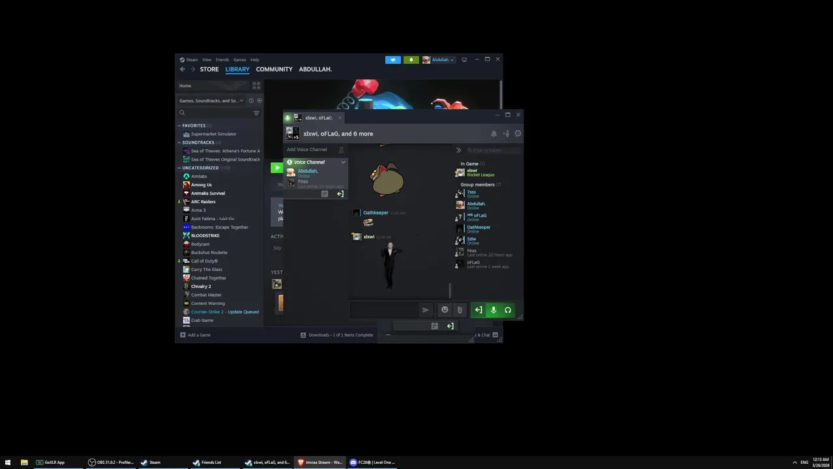Viewport: 833px width, 469px height.
Task: Toggle microphone mute in voice bar
Action: 493,310
